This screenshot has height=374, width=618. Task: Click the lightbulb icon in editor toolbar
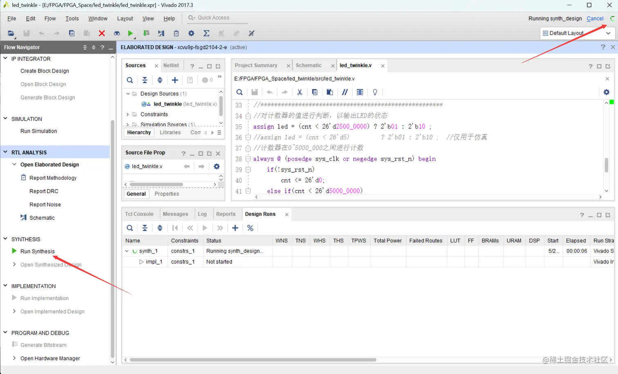(375, 92)
